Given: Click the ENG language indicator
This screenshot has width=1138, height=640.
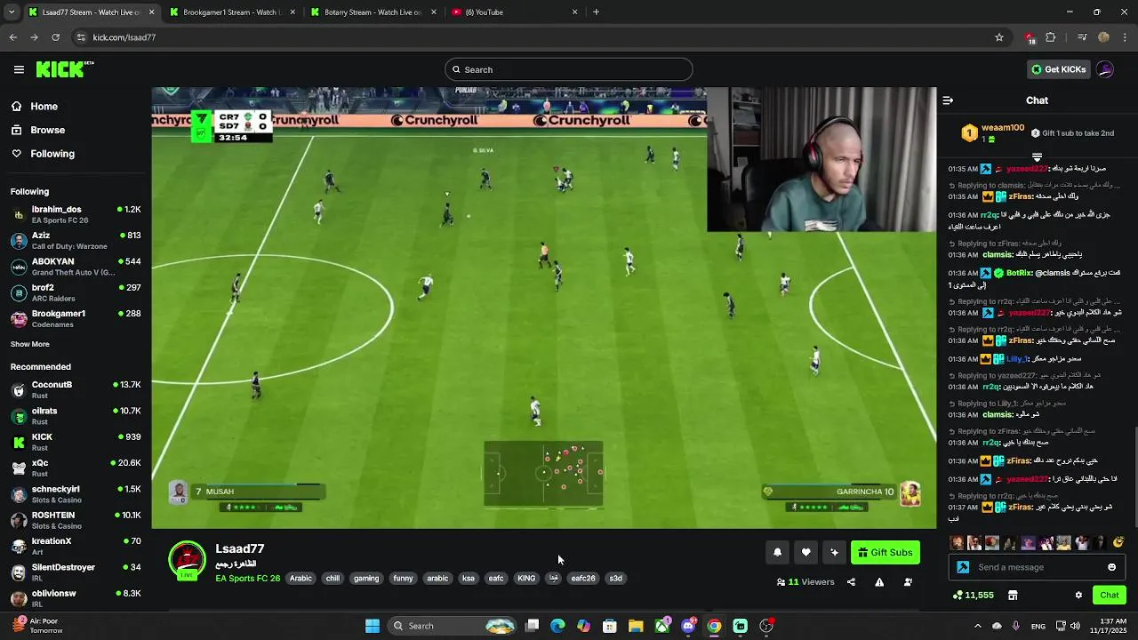Looking at the screenshot, I should (x=1038, y=626).
